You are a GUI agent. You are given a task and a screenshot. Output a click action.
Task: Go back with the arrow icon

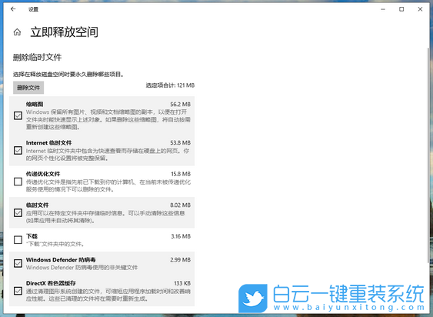(x=13, y=9)
